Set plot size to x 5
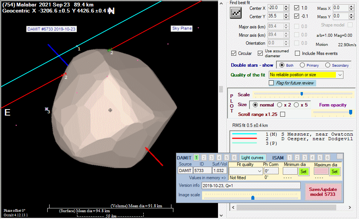359x219 pixels. click(x=296, y=105)
